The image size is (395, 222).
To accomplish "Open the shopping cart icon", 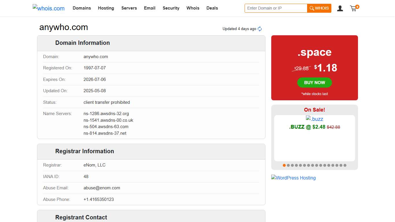I will [x=354, y=8].
